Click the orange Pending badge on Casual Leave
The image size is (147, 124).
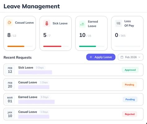point(129,85)
